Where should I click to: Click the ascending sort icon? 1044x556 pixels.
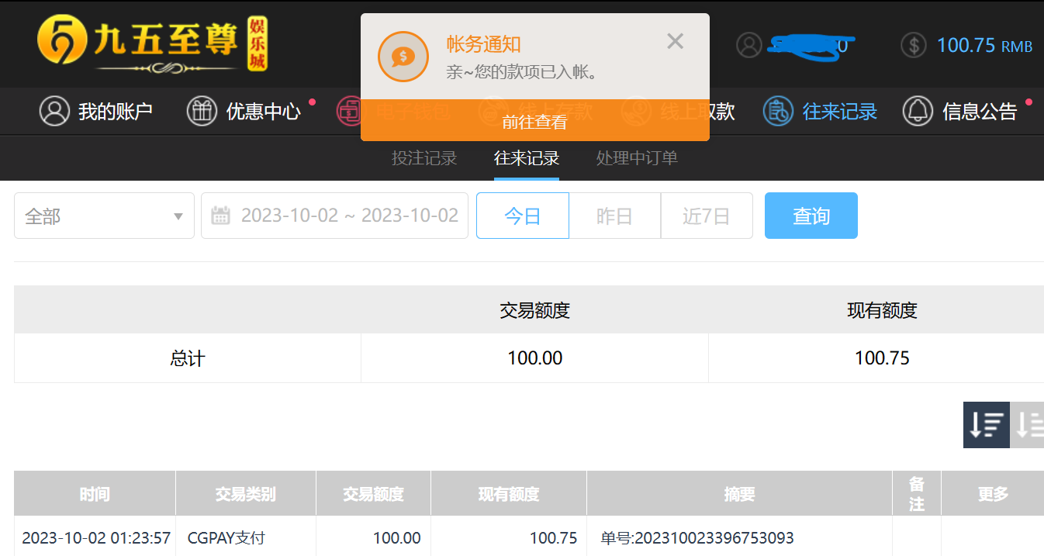(1028, 425)
